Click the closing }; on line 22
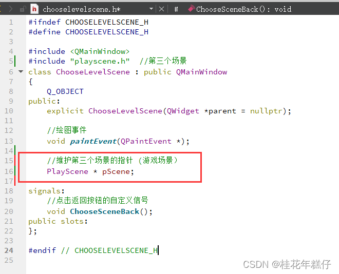Screen dimensions: 339x274 33,231
